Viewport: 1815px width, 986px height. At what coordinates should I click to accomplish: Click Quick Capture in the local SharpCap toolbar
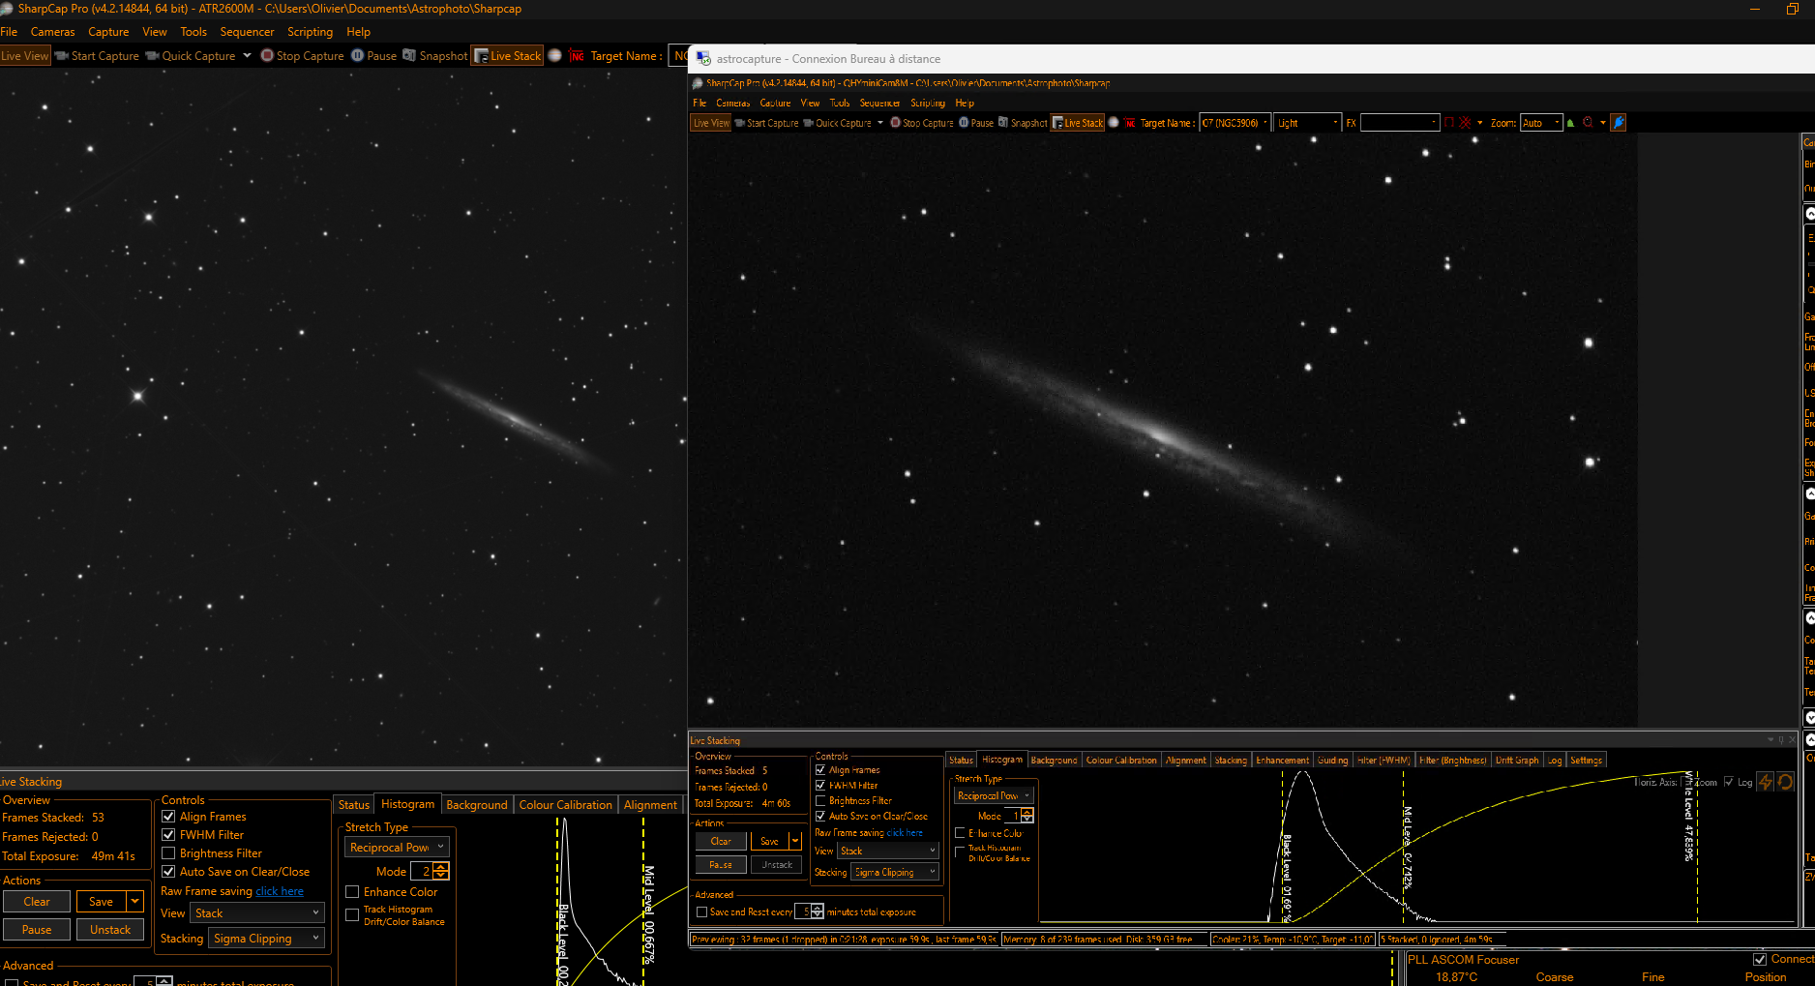191,56
